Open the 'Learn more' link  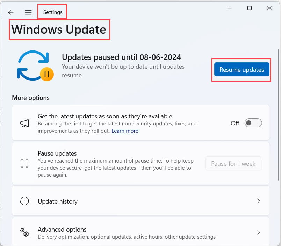click(x=125, y=131)
